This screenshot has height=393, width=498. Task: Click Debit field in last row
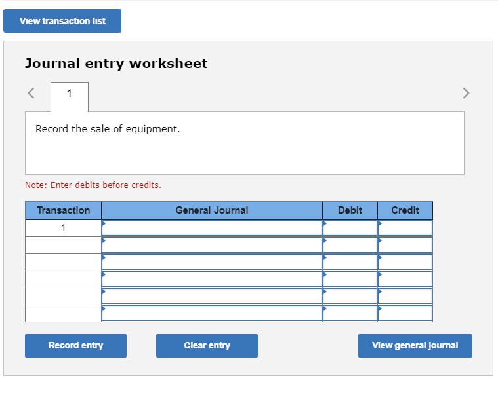[x=350, y=314]
